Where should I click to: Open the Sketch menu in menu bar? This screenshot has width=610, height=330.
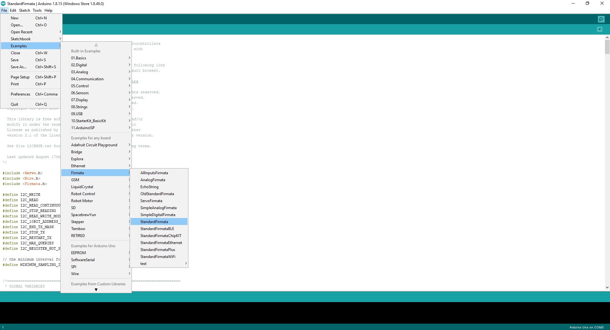click(x=24, y=10)
